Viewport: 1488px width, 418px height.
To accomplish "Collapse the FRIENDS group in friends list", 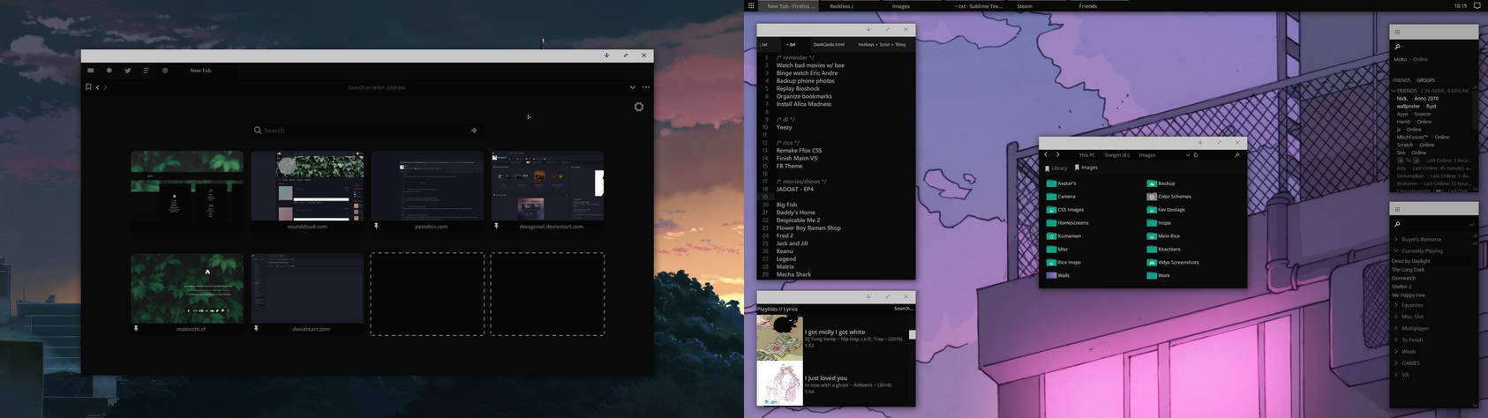I will (x=1394, y=90).
